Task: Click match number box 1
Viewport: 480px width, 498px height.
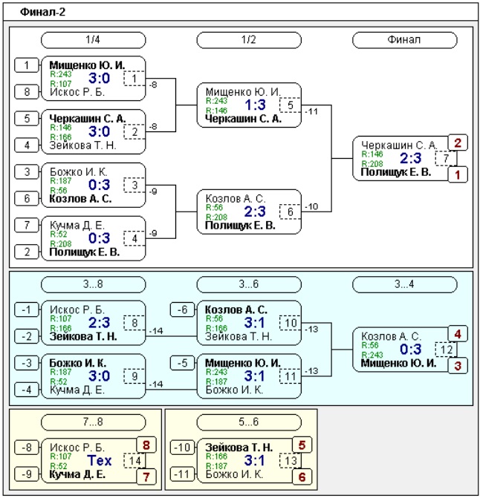Action: [134, 79]
